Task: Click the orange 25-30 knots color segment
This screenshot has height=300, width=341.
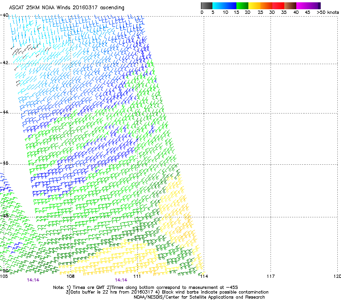Action: pos(266,6)
